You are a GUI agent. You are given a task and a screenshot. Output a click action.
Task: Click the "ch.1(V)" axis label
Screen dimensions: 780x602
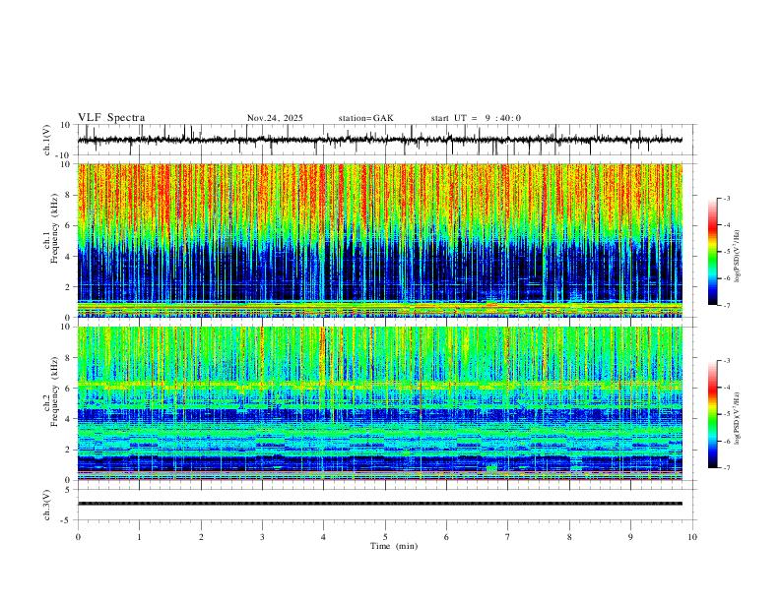(47, 140)
